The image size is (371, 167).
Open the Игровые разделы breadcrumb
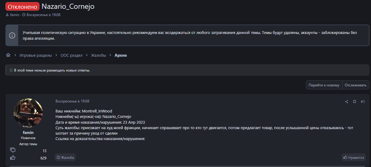click(36, 55)
